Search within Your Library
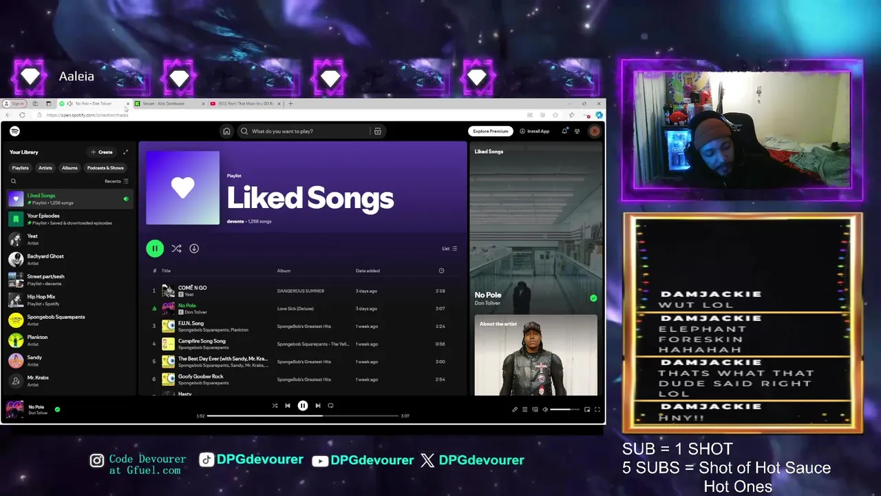The width and height of the screenshot is (881, 496). click(x=13, y=181)
